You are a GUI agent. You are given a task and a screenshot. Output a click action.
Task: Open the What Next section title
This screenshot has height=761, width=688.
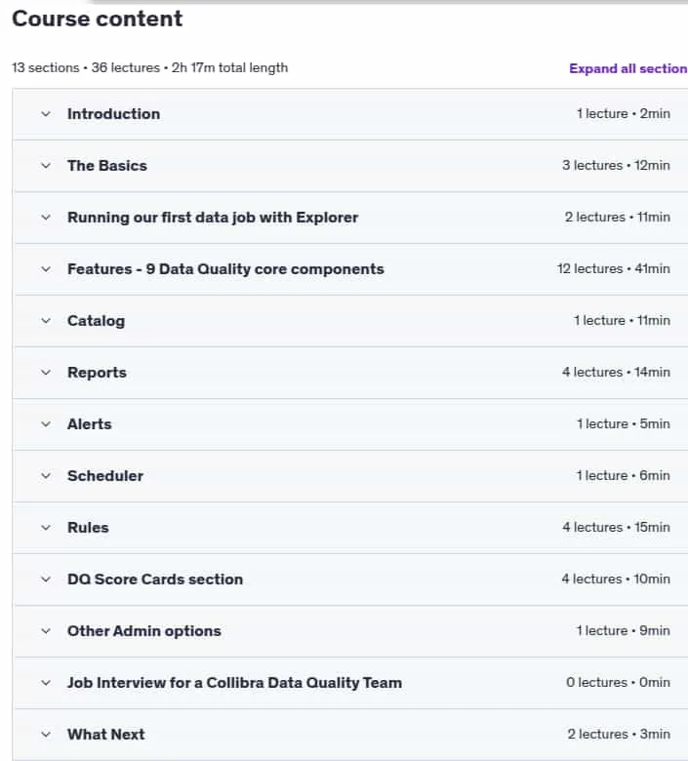[x=105, y=735]
